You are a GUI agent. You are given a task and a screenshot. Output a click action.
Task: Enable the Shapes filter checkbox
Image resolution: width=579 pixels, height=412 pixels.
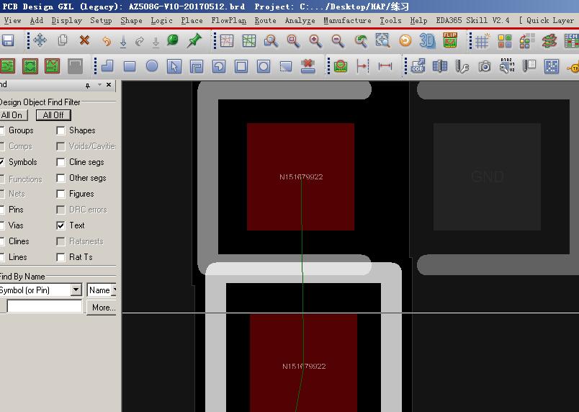[61, 130]
